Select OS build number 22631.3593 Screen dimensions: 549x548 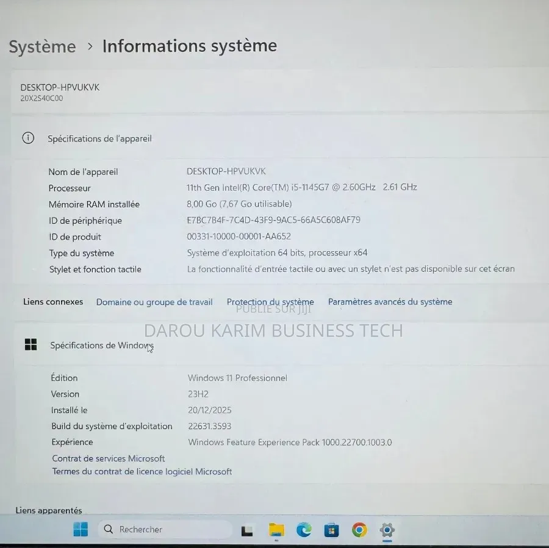(210, 426)
